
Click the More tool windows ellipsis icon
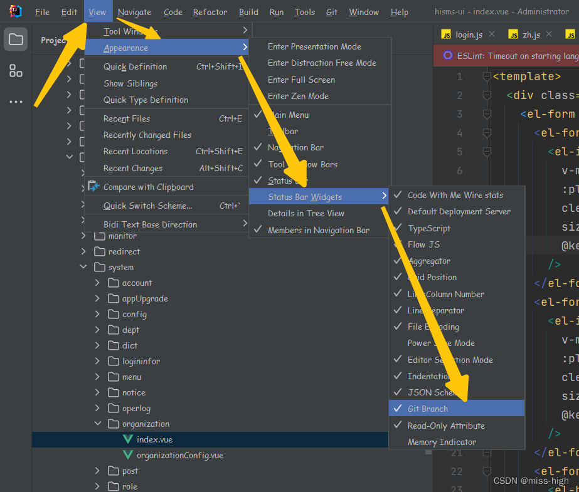point(16,102)
